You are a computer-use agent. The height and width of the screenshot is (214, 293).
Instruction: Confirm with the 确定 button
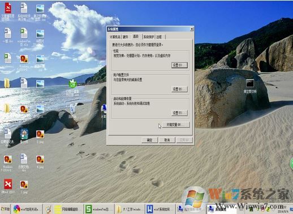(149, 140)
